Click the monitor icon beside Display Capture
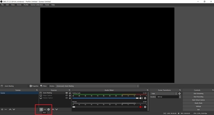The image size is (214, 115). click(x=41, y=98)
